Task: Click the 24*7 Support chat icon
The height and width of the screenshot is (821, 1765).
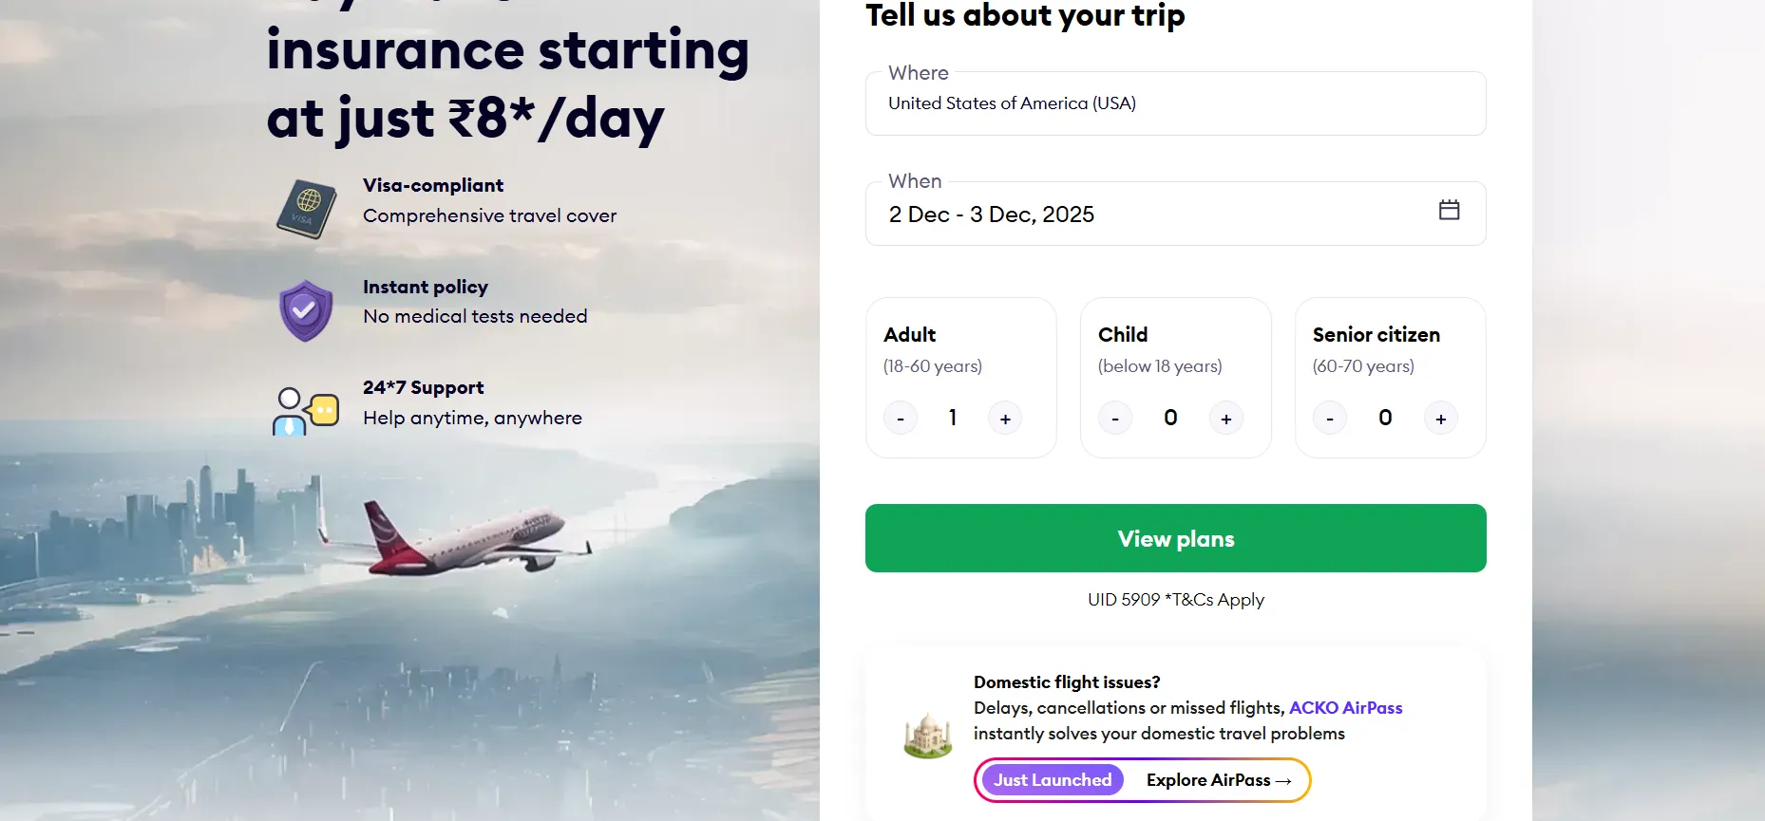Action: tap(304, 409)
